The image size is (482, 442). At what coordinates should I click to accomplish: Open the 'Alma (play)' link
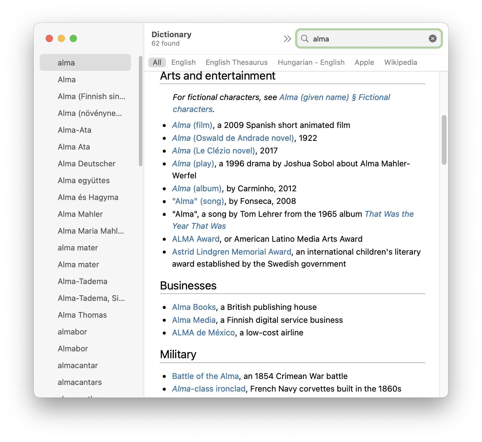[193, 164]
